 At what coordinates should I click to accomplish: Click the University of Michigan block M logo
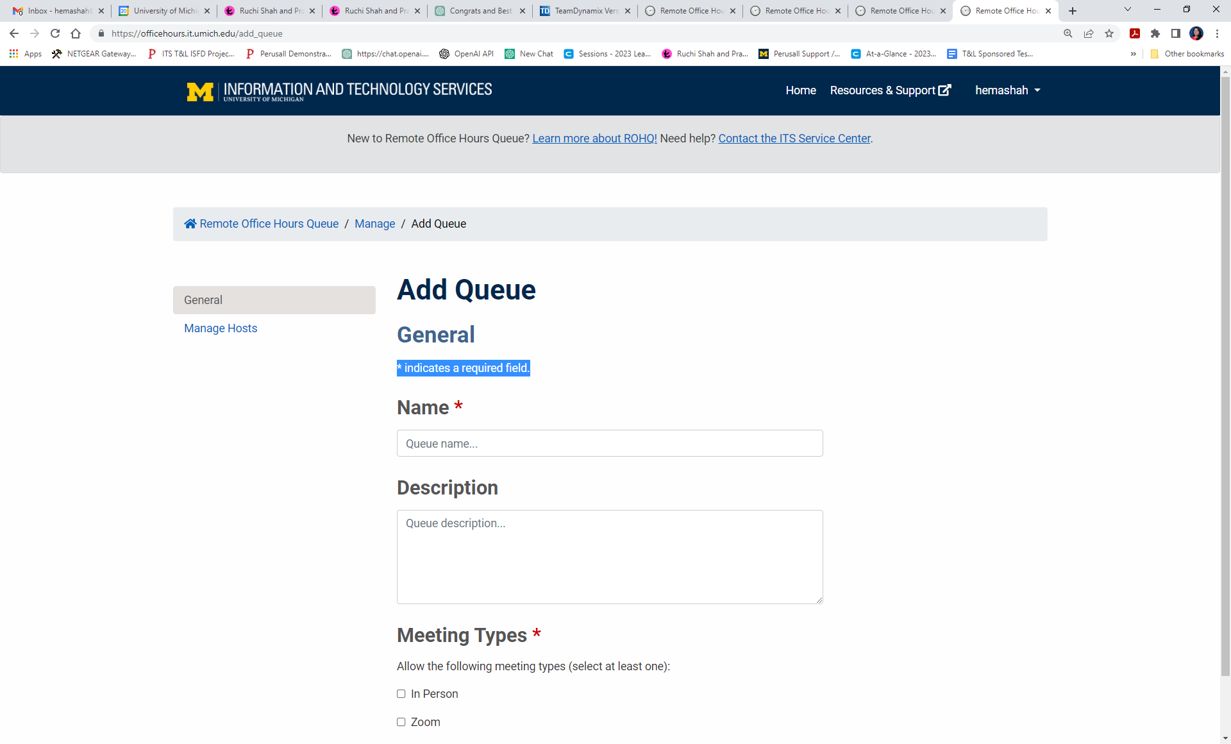[199, 91]
